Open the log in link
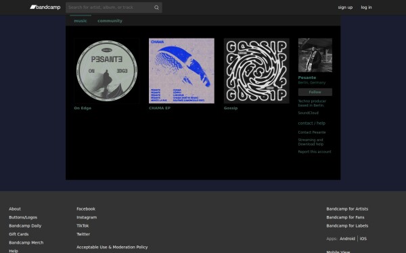The height and width of the screenshot is (253, 406). (x=366, y=7)
